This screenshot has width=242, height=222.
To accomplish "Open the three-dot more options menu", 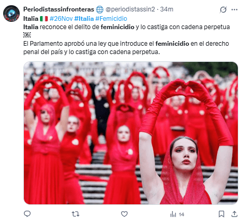I will [x=234, y=9].
